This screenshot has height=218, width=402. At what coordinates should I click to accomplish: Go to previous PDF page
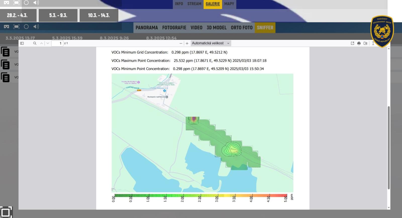[41, 43]
